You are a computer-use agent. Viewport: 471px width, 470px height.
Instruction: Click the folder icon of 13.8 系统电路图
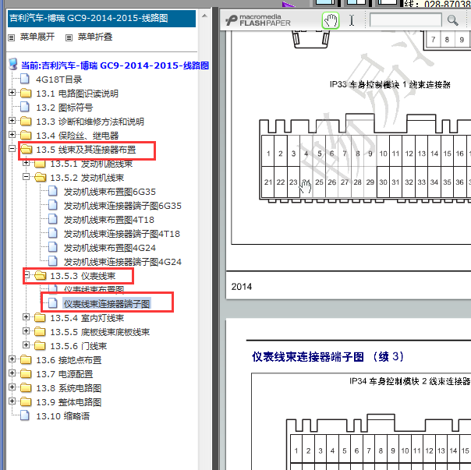26,387
